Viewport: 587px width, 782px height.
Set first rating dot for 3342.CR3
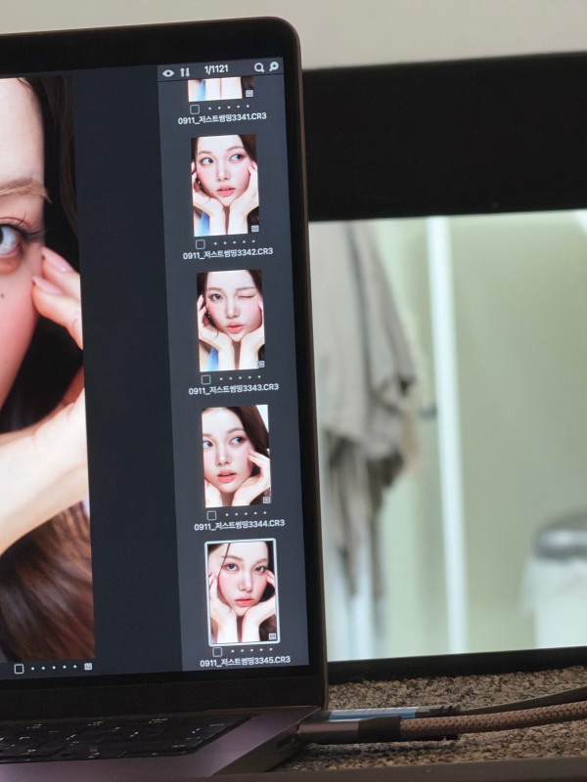point(215,243)
